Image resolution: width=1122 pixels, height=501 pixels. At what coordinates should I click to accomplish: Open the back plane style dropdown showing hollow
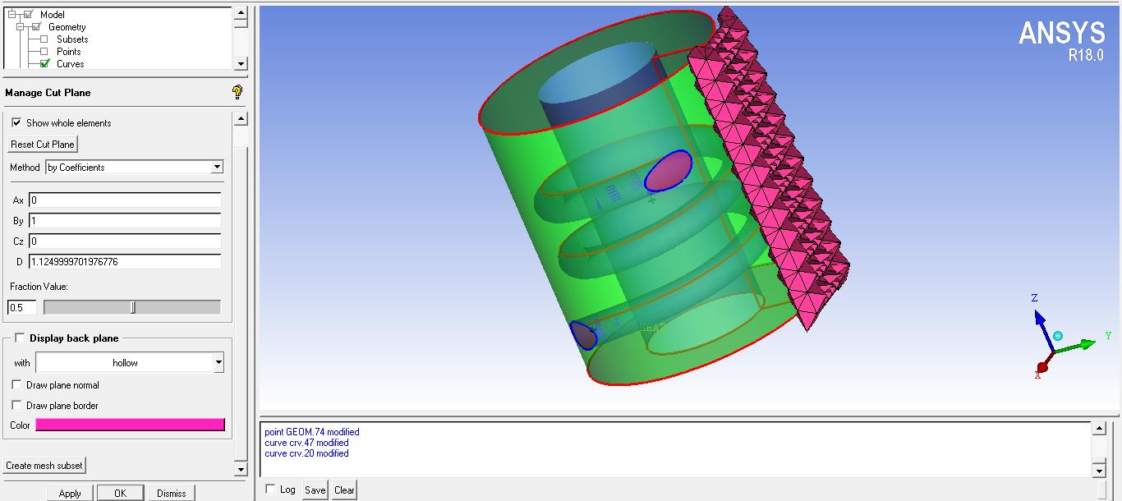coord(218,362)
